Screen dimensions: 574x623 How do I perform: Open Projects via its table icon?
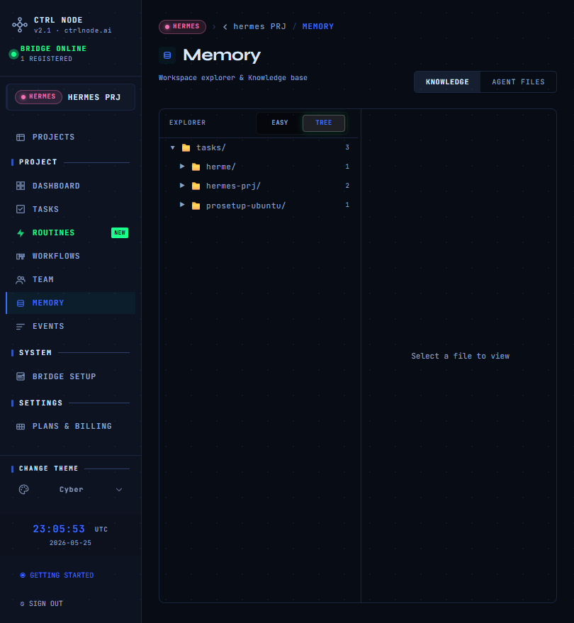(x=21, y=137)
